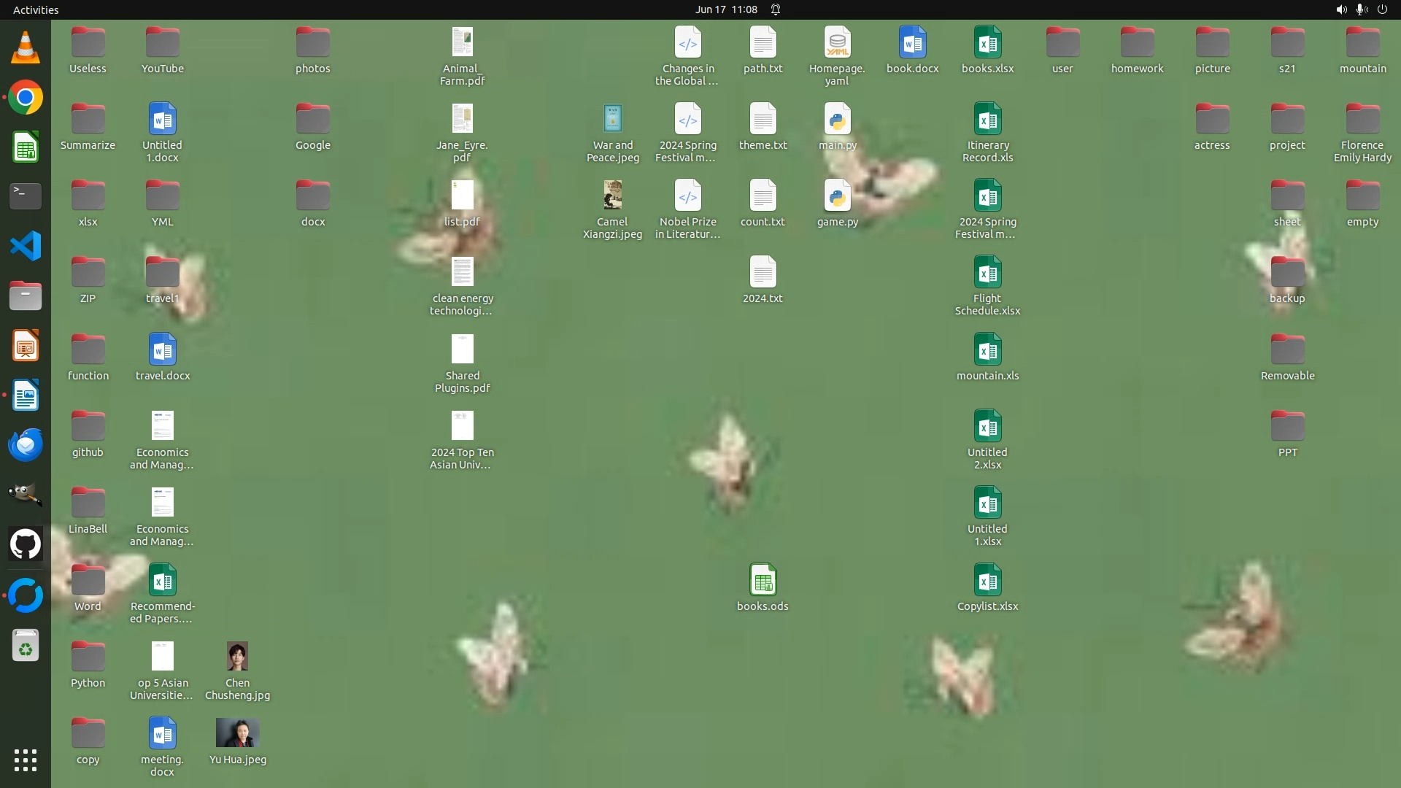Open system menu via power icon
The image size is (1401, 788).
1382,9
